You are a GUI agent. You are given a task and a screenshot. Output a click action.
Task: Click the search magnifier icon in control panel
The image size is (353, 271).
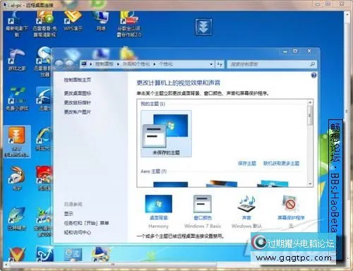(x=312, y=64)
